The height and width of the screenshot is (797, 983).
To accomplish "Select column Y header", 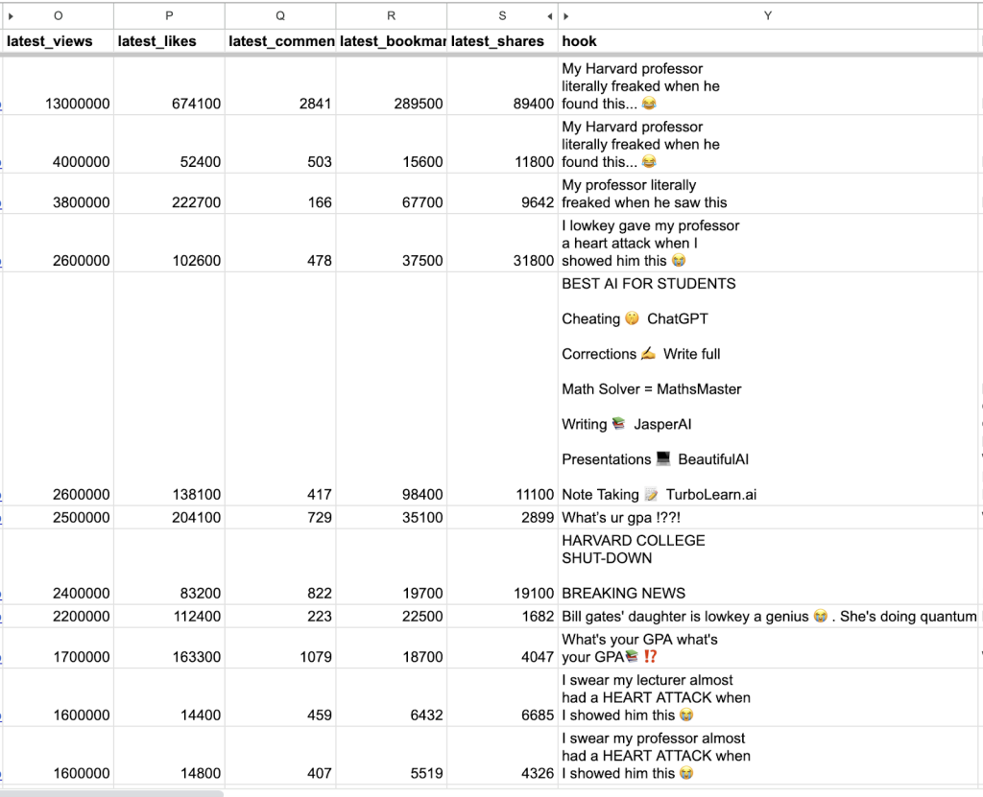I will tap(767, 15).
